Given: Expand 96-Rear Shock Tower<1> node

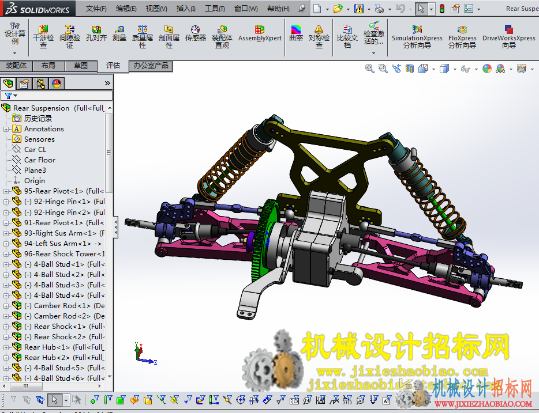Looking at the screenshot, I should click(6, 254).
